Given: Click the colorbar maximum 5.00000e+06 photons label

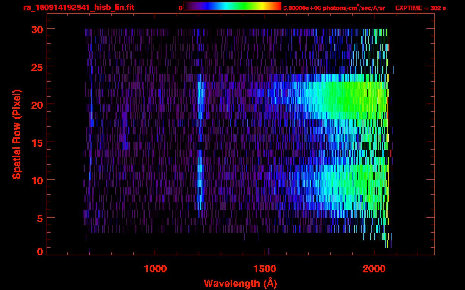Looking at the screenshot, I should pos(334,8).
